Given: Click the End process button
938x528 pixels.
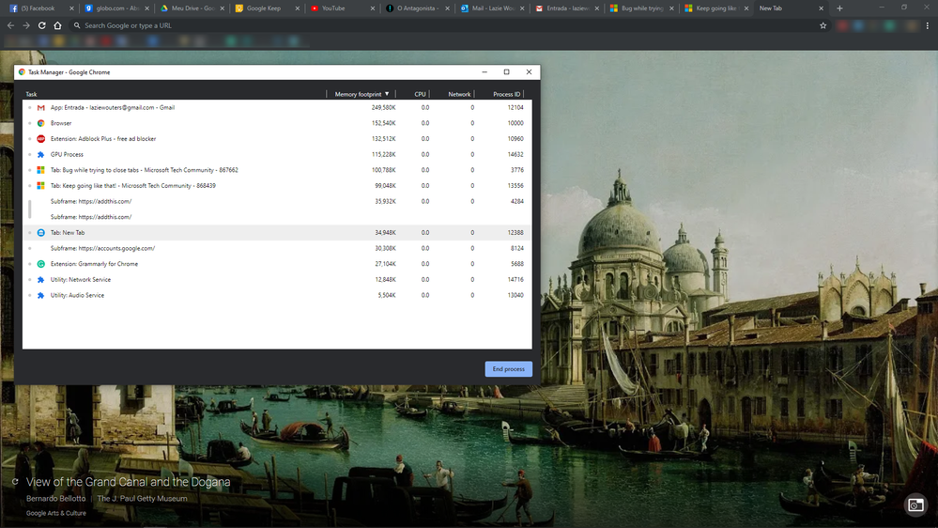Looking at the screenshot, I should point(509,369).
